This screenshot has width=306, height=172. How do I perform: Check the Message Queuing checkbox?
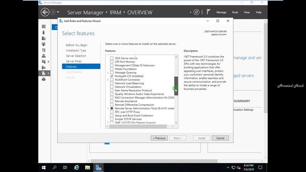[x=111, y=72]
